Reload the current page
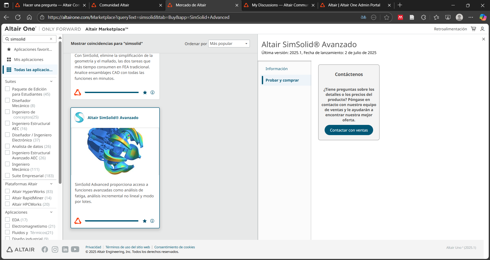 coord(18,17)
